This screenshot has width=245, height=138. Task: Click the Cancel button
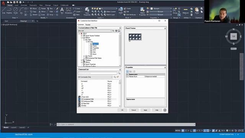tap(134, 110)
